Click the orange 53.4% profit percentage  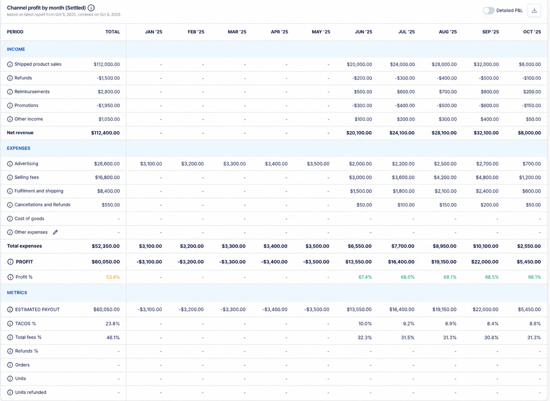point(113,277)
